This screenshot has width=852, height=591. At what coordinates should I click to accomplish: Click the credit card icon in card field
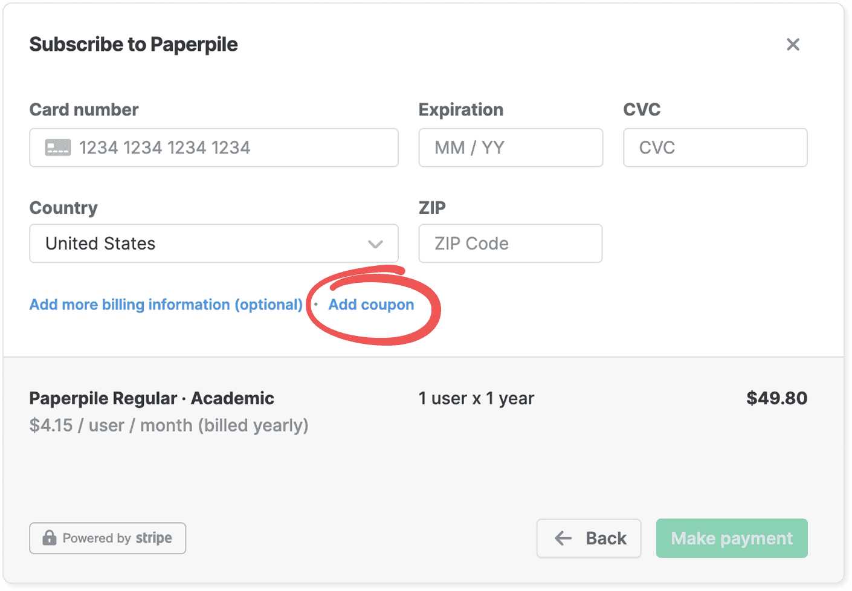[x=58, y=147]
